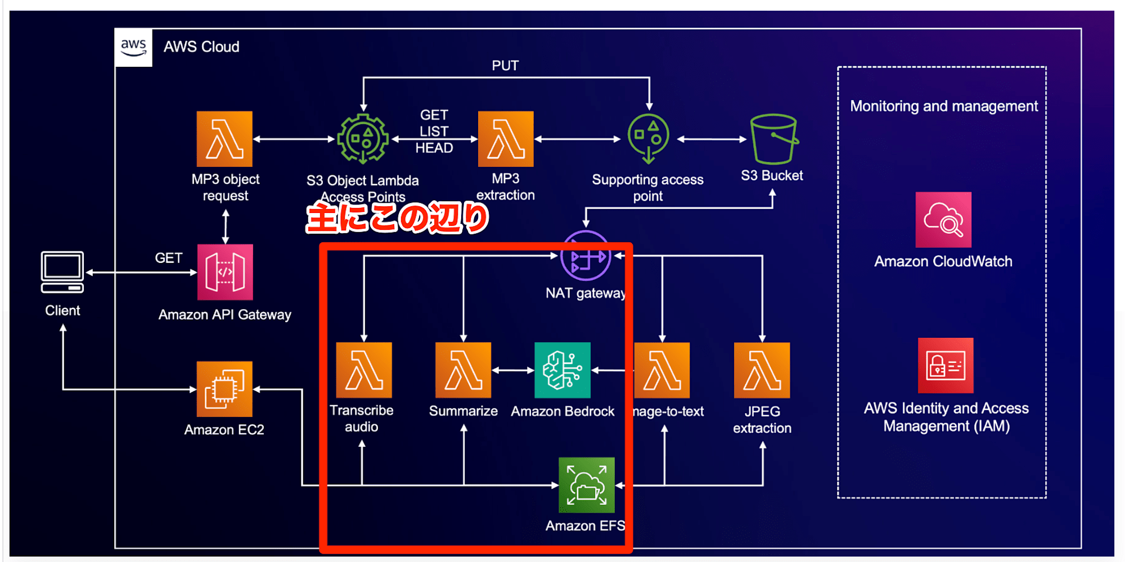Click the Amazon CloudWatch icon

[x=943, y=220]
